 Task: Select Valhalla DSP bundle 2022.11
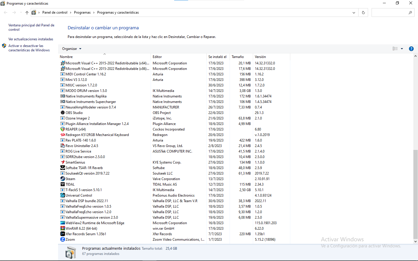point(174,201)
